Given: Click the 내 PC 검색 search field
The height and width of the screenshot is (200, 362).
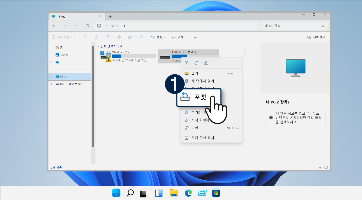Looking at the screenshot, I should click(291, 26).
